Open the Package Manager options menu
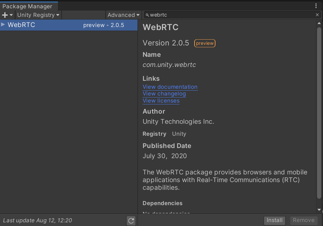Screen dimensions: 323x226 coord(316,6)
